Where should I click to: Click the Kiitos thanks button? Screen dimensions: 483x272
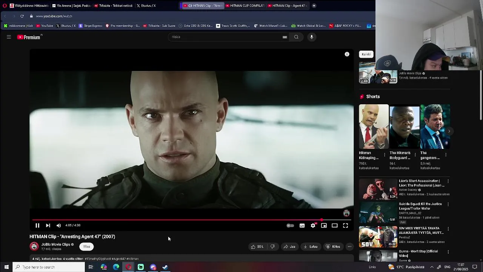[333, 247]
